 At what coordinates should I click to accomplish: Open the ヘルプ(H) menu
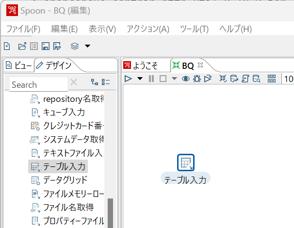click(235, 29)
